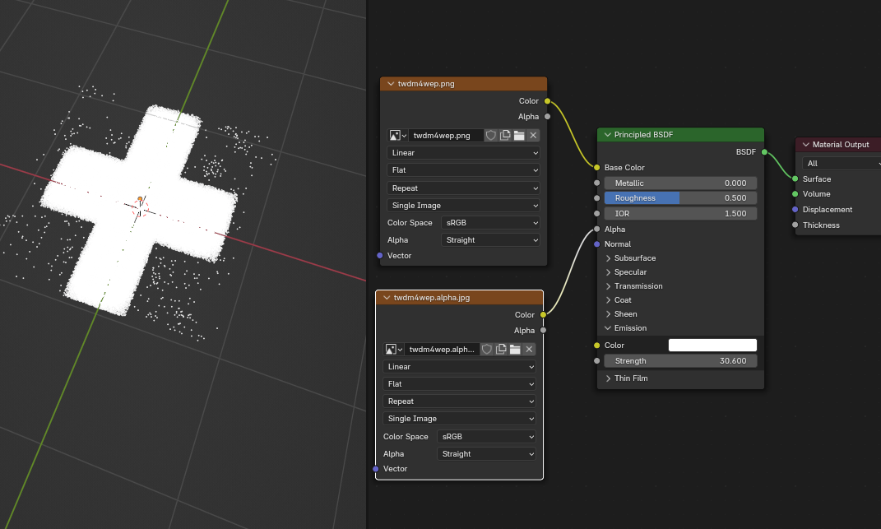Screen dimensions: 881x529
Task: Browse image icon in twdm4wep.alpha.jpg node
Action: tap(394, 349)
